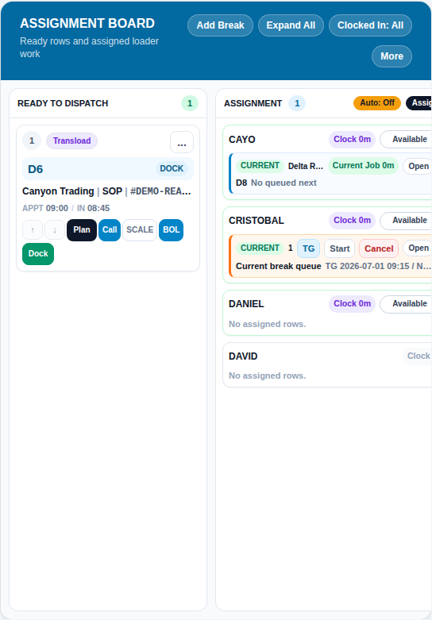Open the Clocked In: All filter
The width and height of the screenshot is (432, 620).
(370, 25)
